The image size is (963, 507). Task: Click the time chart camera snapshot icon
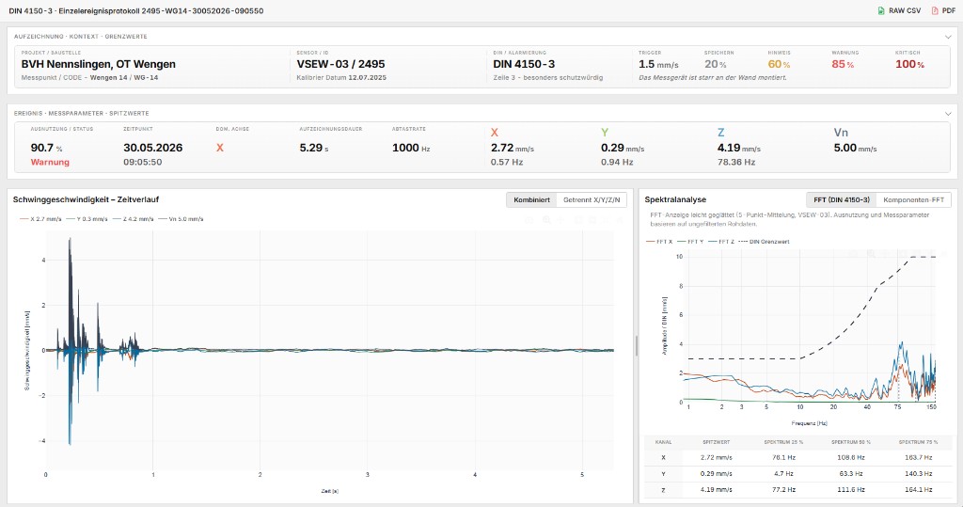pos(529,220)
